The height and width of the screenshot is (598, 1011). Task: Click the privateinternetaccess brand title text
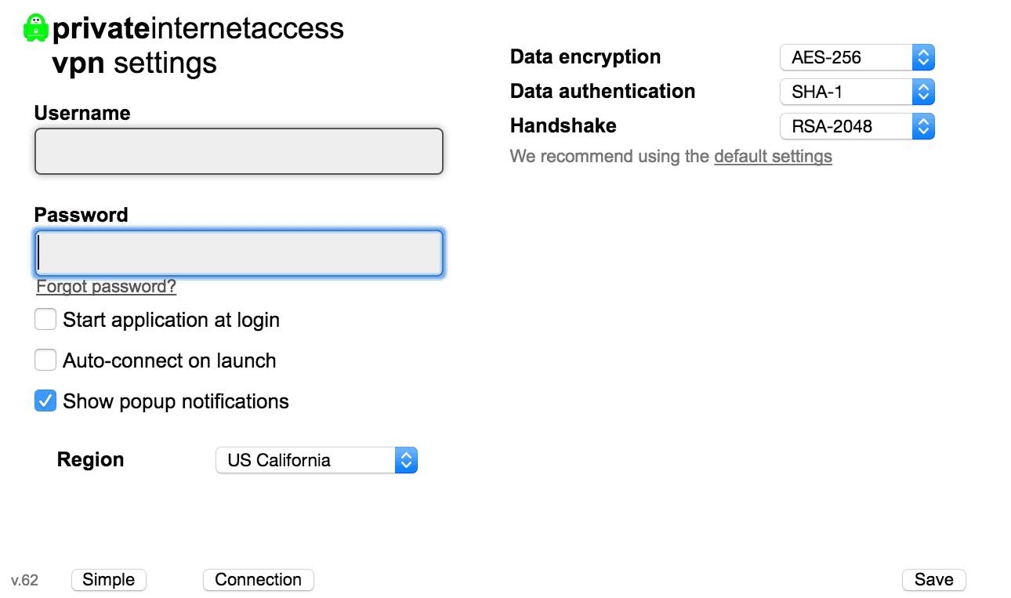click(x=197, y=28)
